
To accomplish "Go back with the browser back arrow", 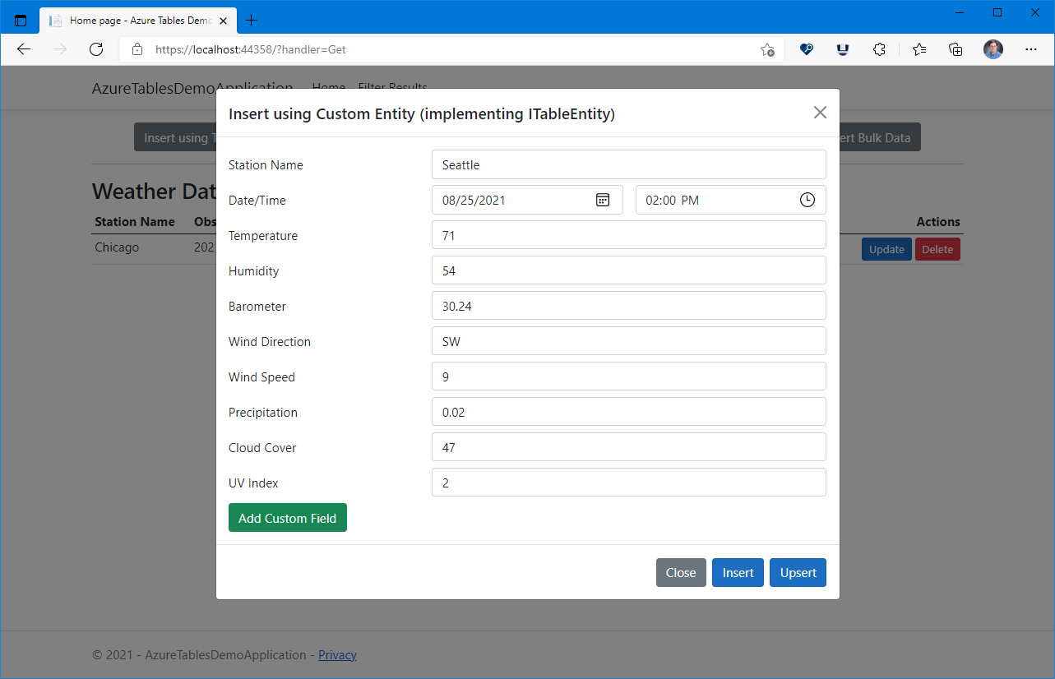I will coord(24,49).
